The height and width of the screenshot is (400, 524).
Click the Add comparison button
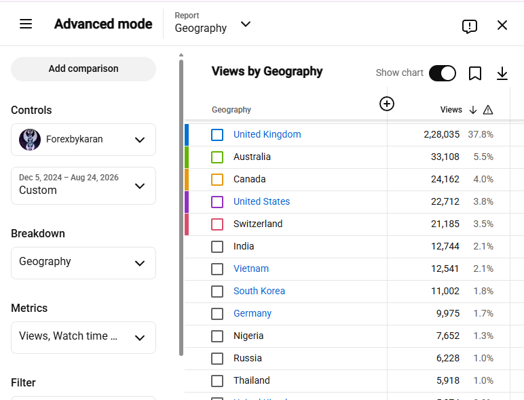tap(83, 69)
